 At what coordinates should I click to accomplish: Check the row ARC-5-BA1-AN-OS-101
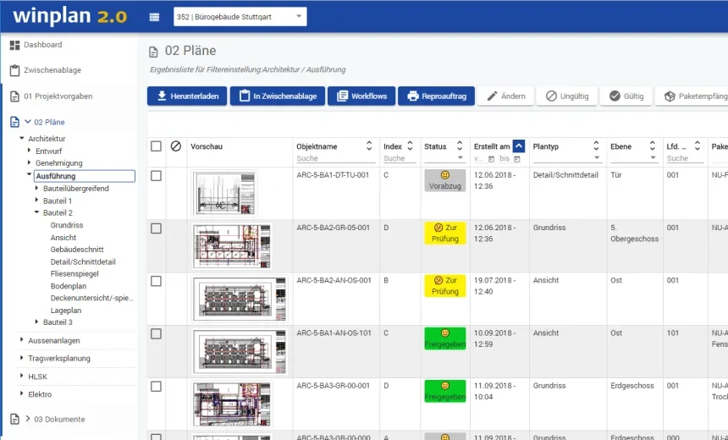[156, 333]
